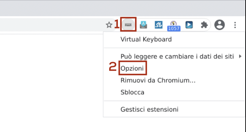Image resolution: width=246 pixels, height=132 pixels.
Task: Click the Virtual Keyboard extension icon
Action: coord(128,25)
